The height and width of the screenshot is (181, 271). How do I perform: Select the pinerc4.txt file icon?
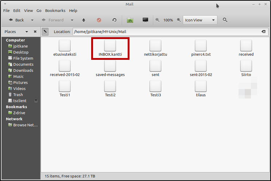coord(201,46)
